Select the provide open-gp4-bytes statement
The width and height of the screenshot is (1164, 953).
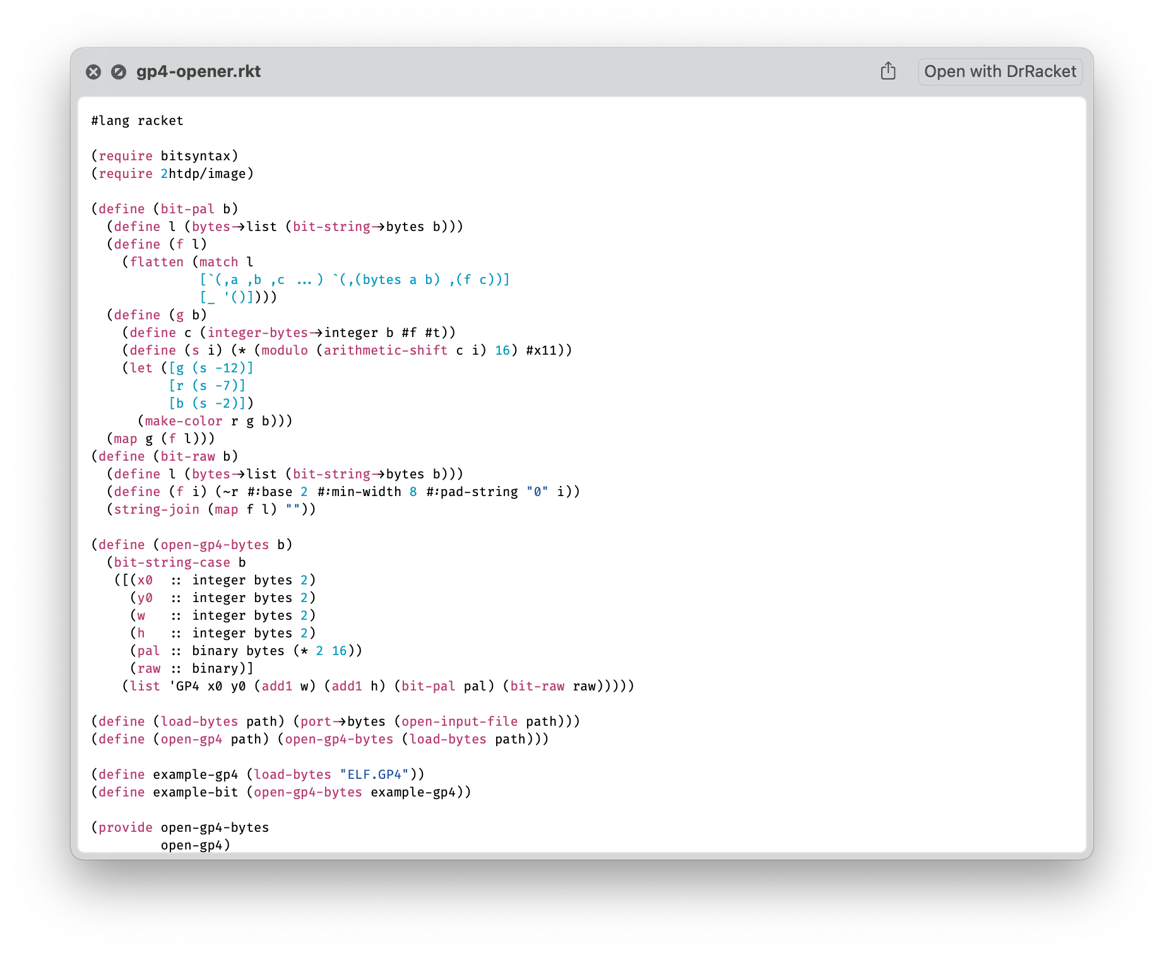point(180,827)
